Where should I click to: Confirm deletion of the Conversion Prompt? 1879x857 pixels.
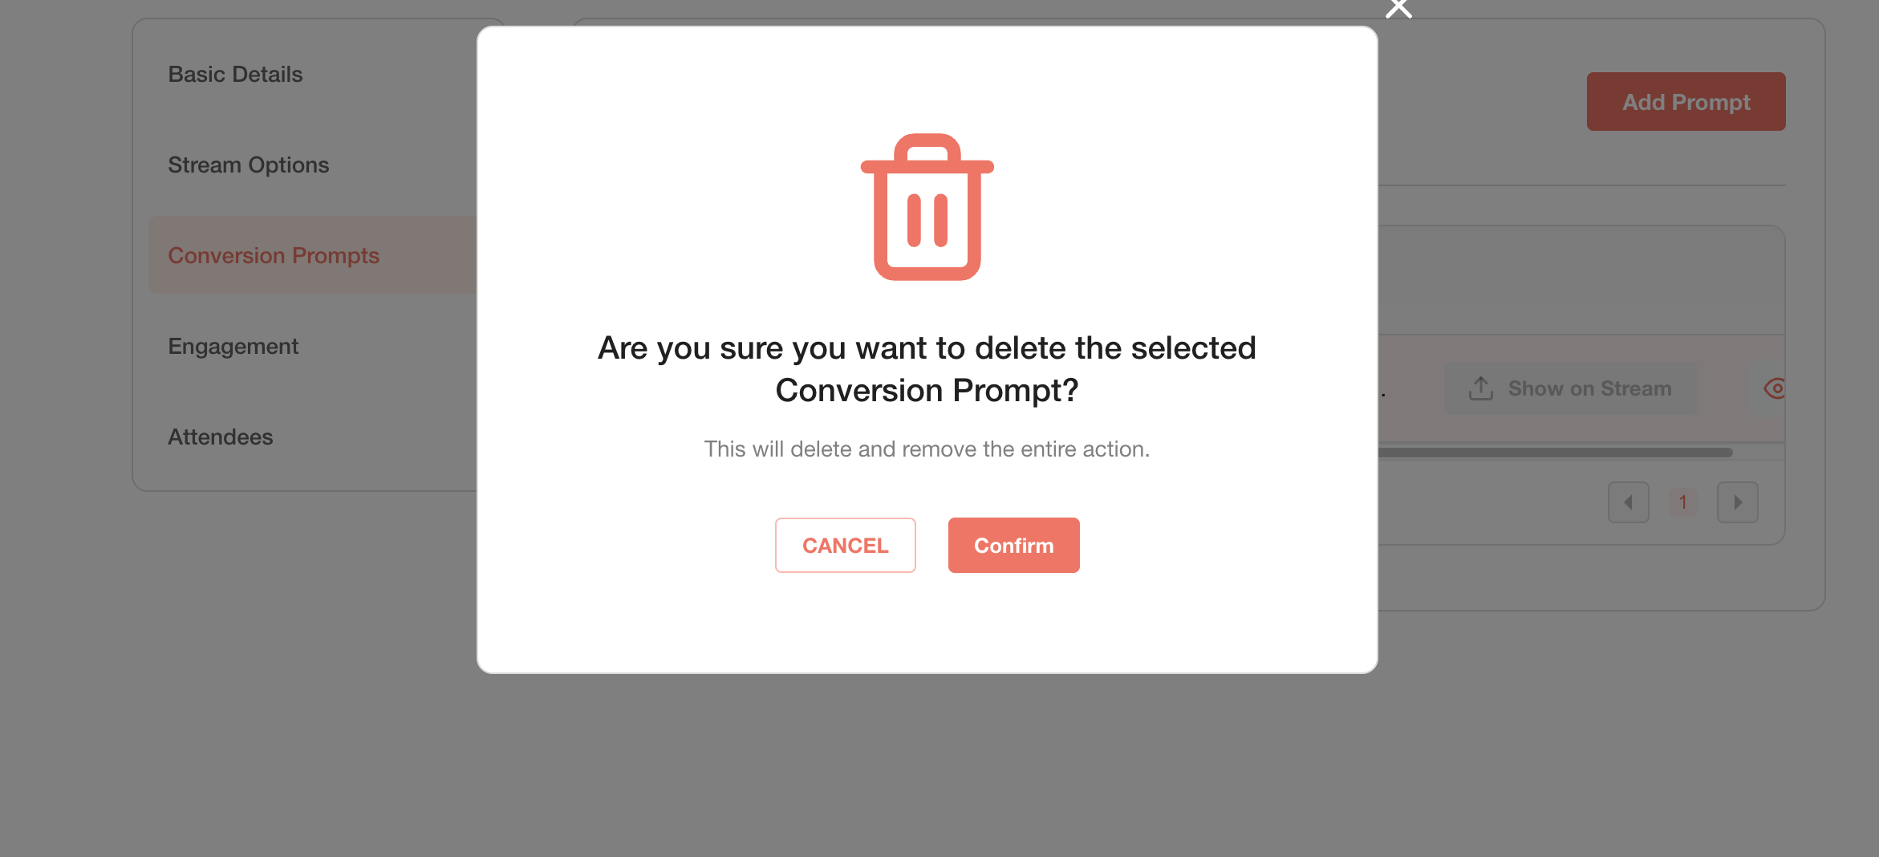click(x=1013, y=545)
